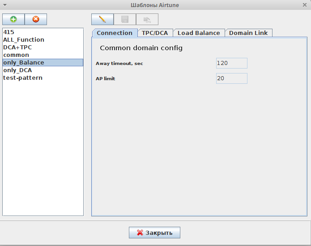311x246 pixels.
Task: Delete template using red cross icon
Action: [36, 19]
